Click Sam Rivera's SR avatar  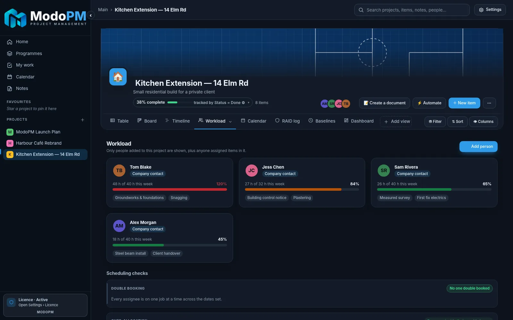(x=384, y=171)
